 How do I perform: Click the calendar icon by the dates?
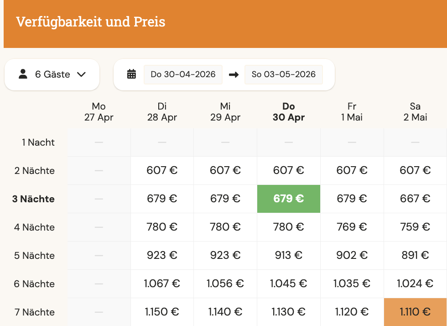(131, 74)
